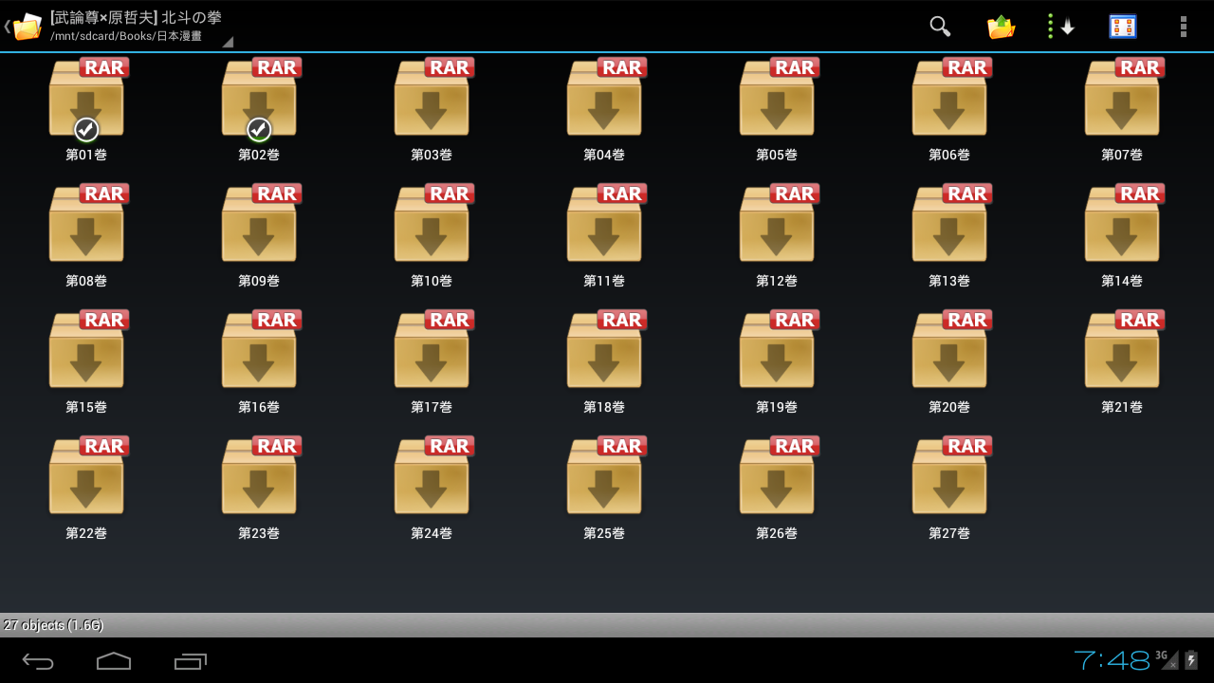Open the 第14卷 RAR archive

click(1122, 225)
